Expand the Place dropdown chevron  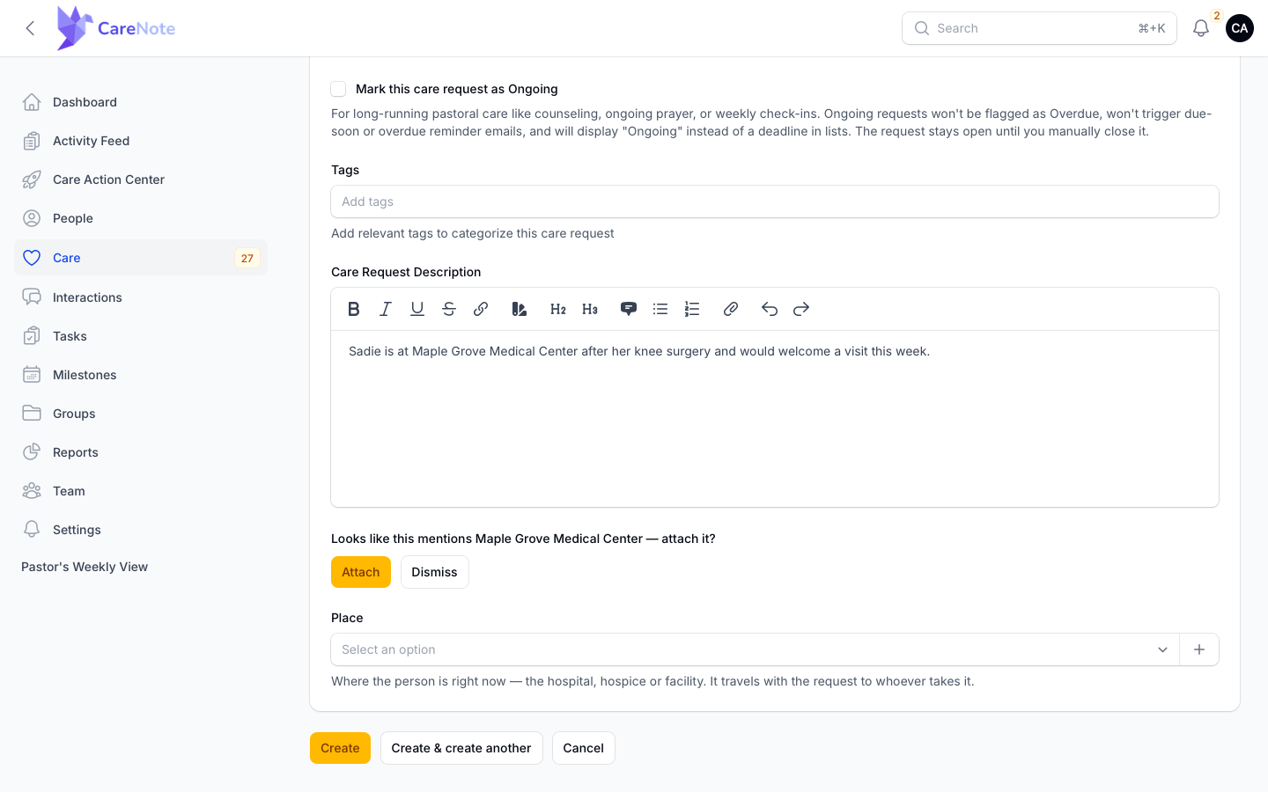point(1162,649)
